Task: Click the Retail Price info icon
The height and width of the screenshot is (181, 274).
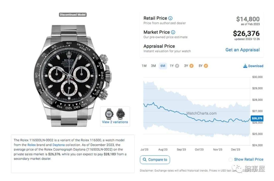Action: pos(170,18)
